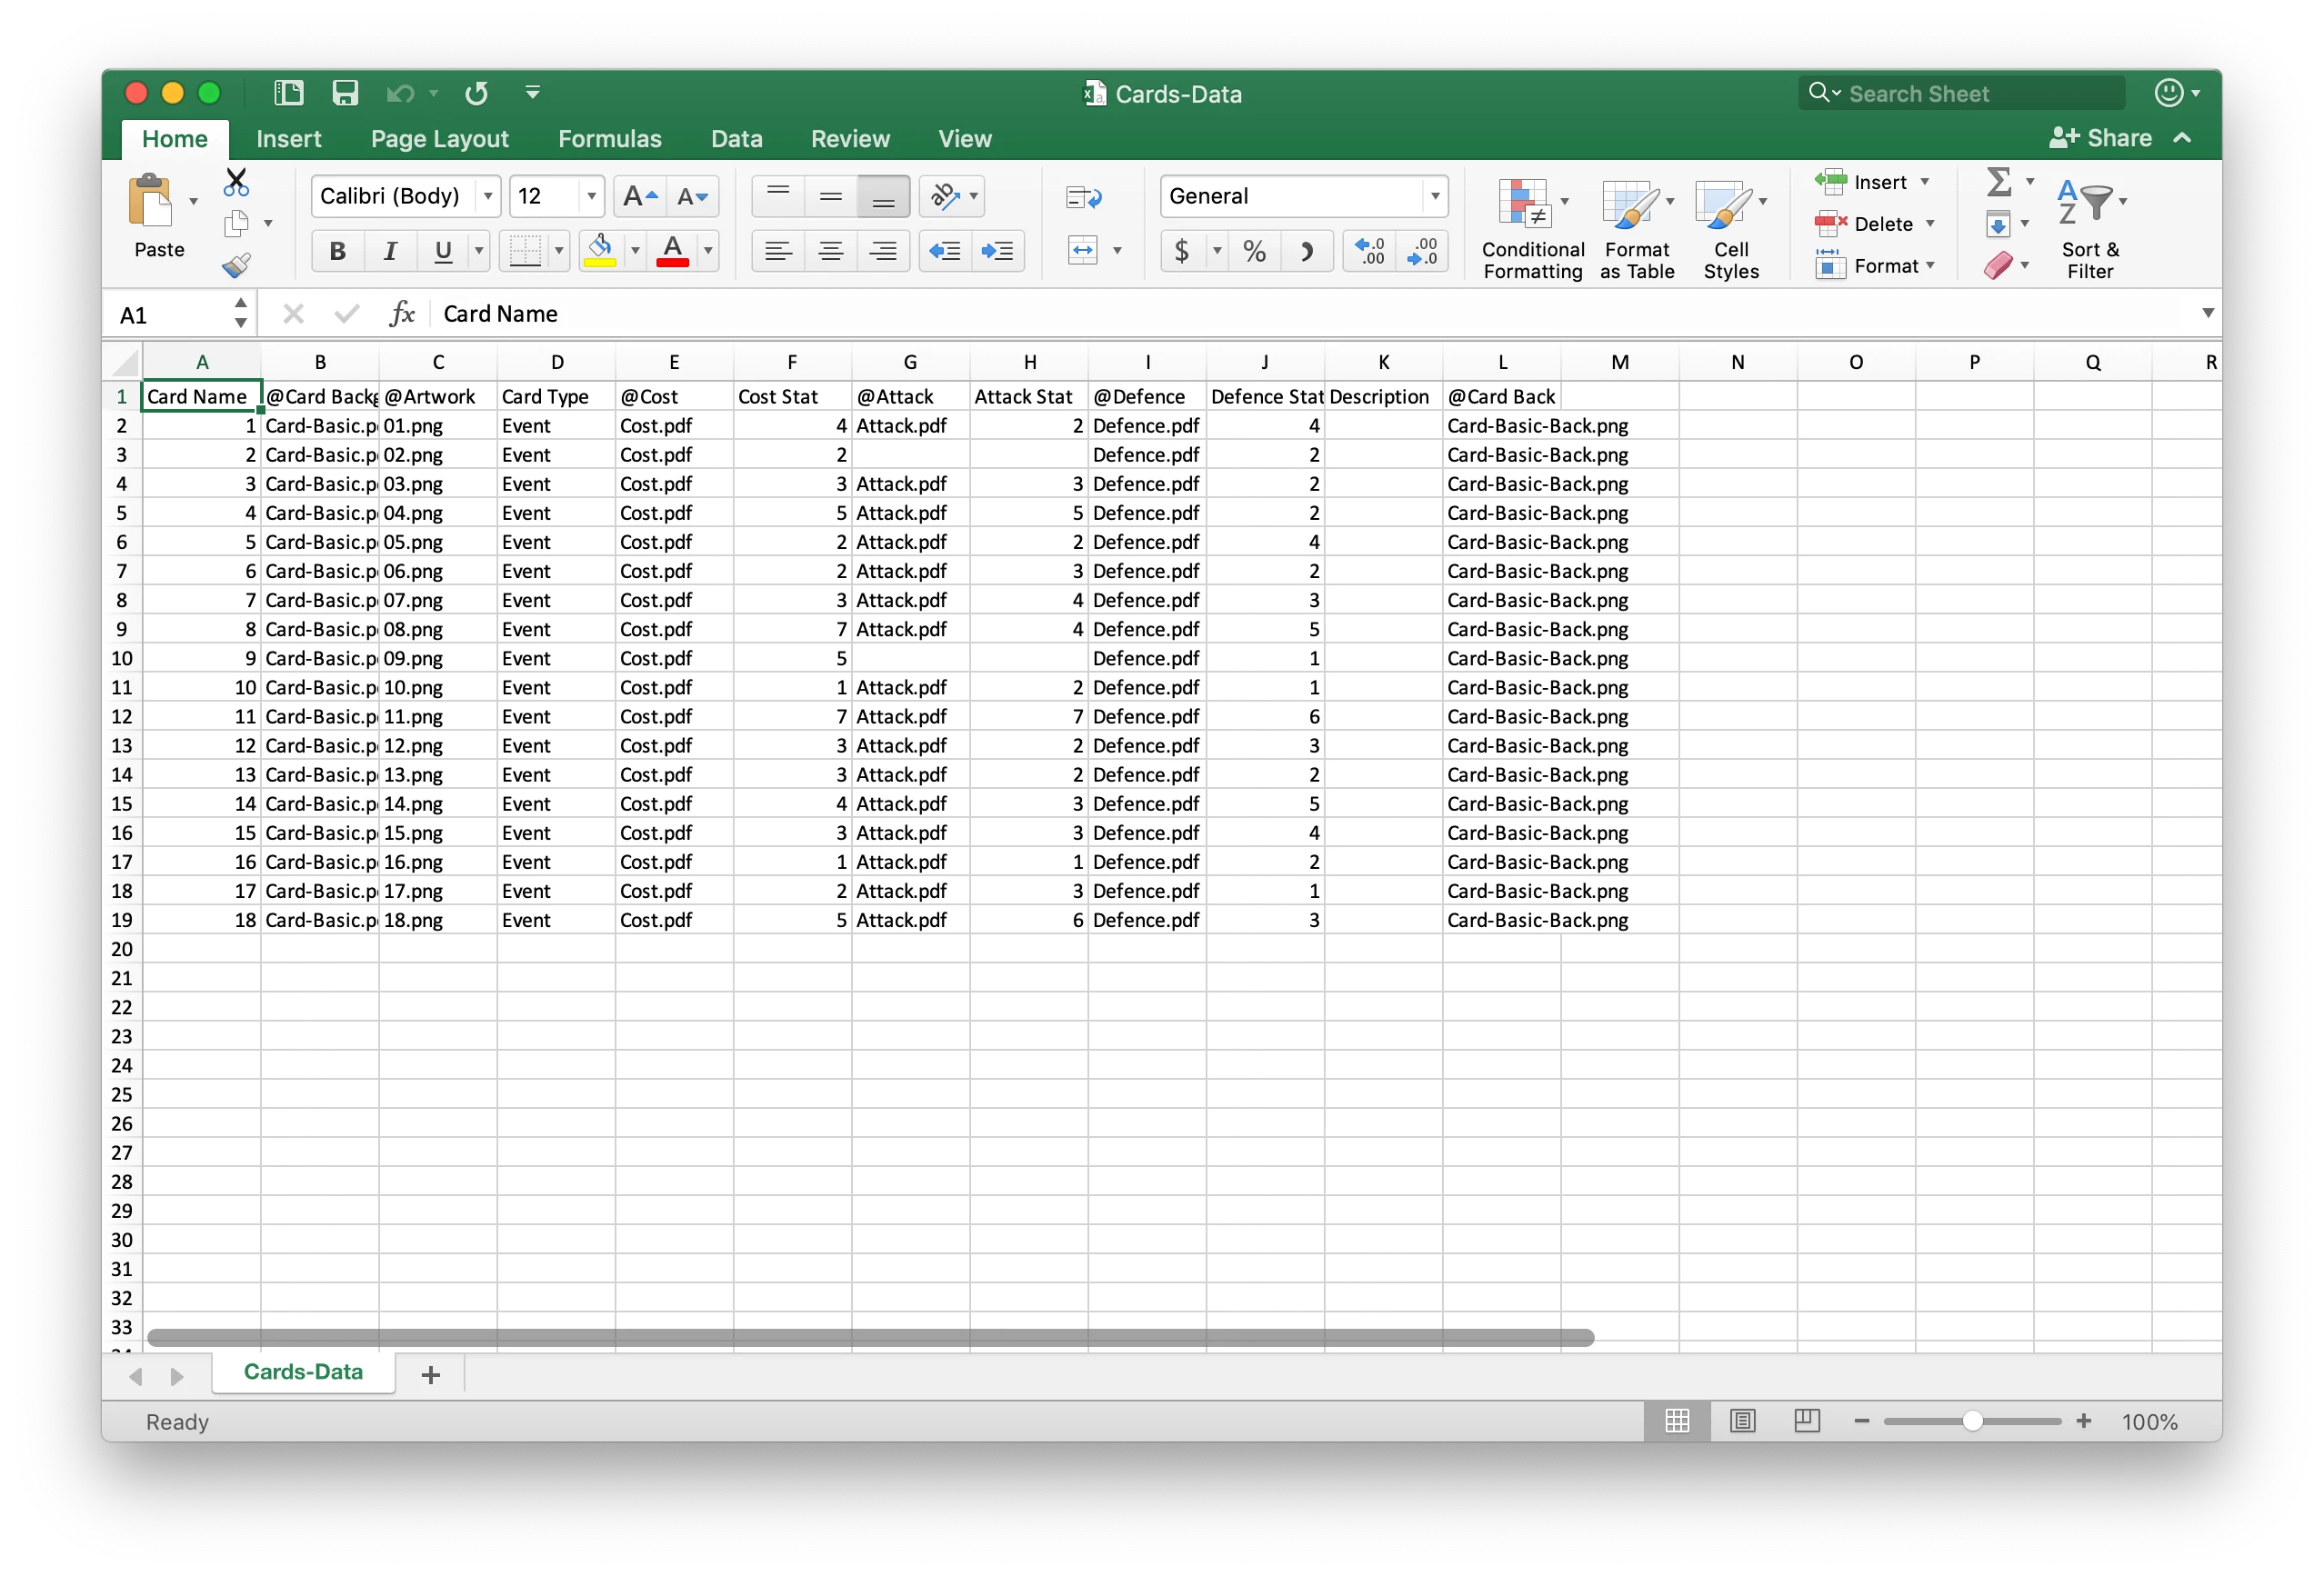Toggle Bold formatting
Image resolution: width=2324 pixels, height=1576 pixels.
pos(337,251)
